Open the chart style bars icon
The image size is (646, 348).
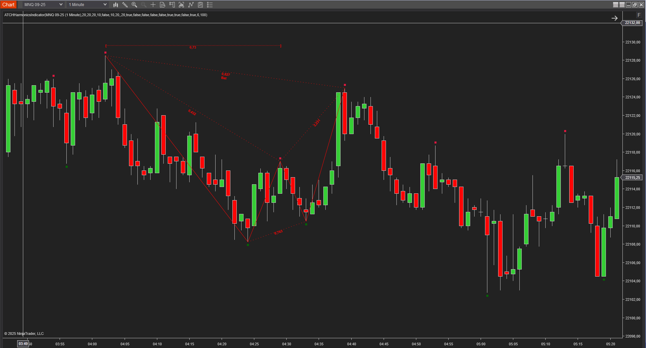click(116, 5)
